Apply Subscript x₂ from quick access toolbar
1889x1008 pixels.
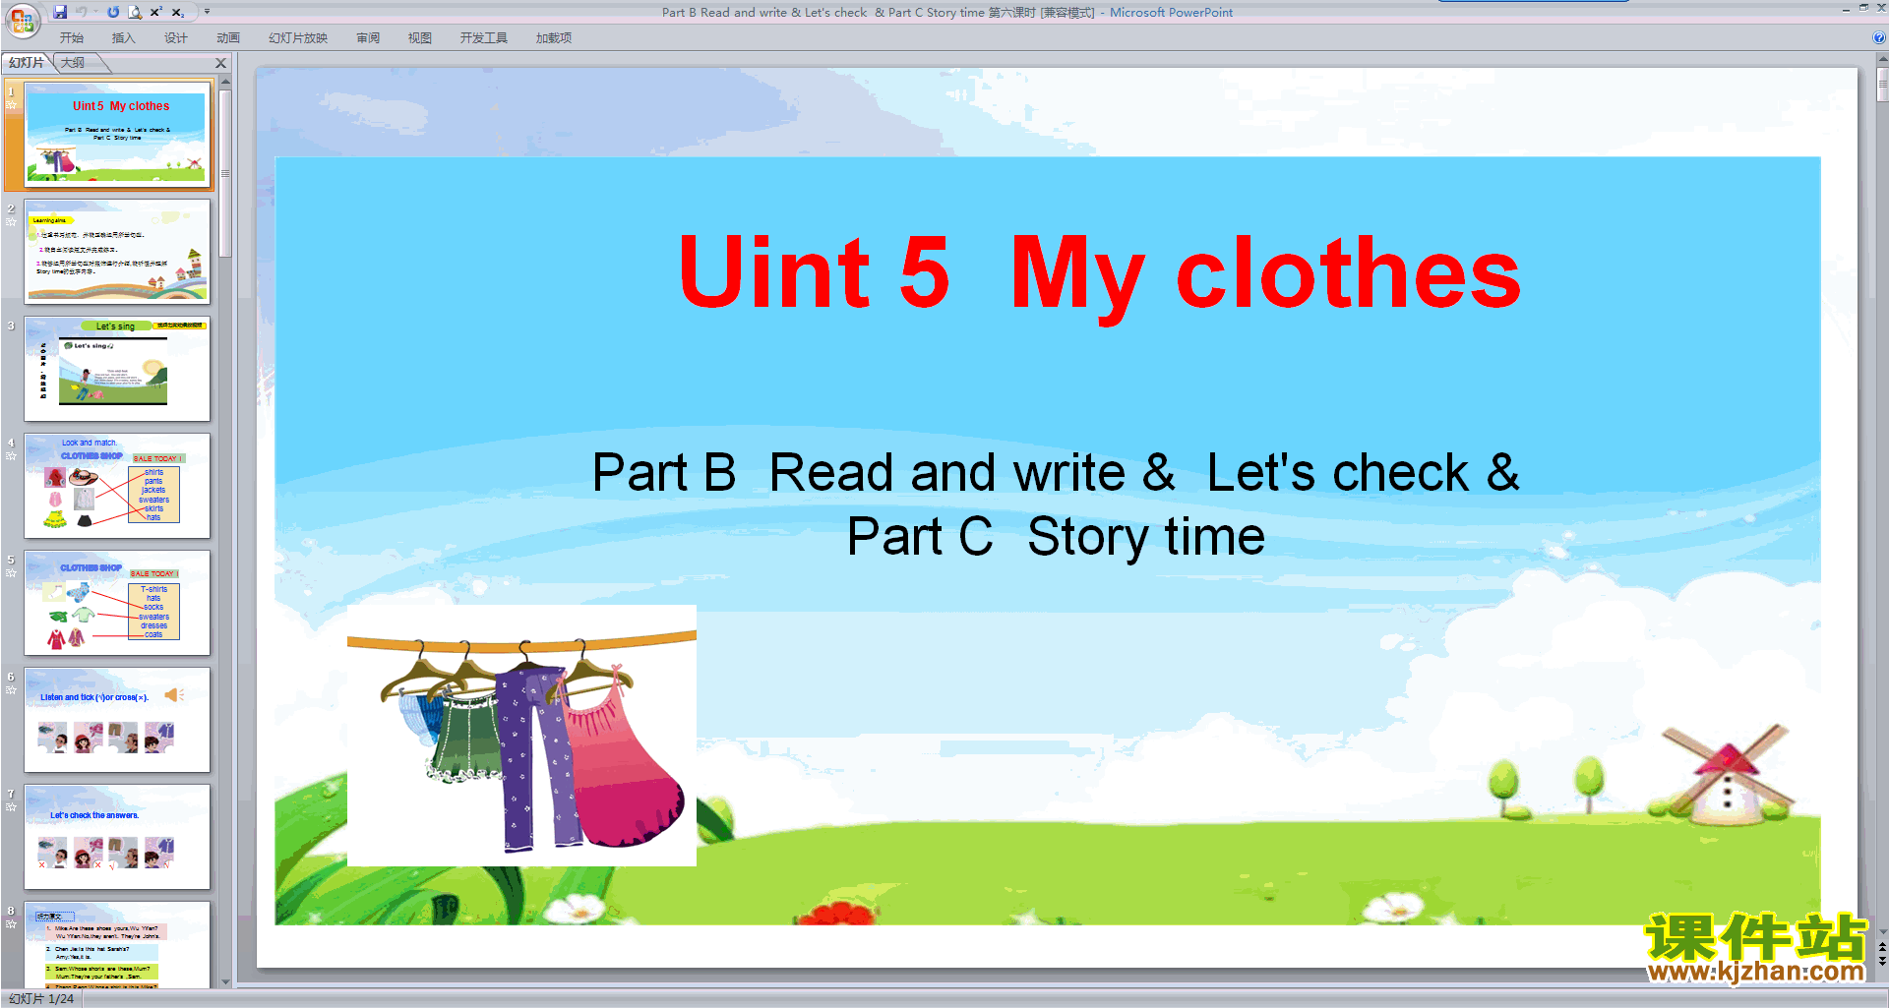(x=178, y=12)
